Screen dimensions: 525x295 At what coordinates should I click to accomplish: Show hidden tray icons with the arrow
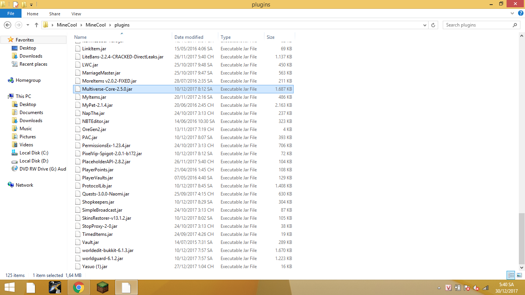pos(439,288)
